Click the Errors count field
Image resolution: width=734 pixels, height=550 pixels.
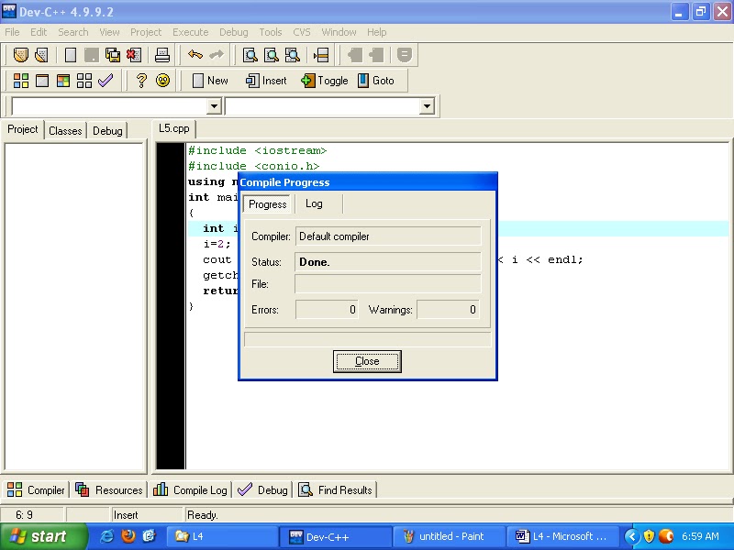tap(327, 310)
